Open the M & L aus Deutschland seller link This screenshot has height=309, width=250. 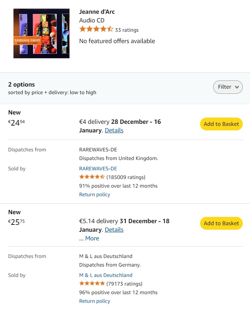[x=106, y=275]
